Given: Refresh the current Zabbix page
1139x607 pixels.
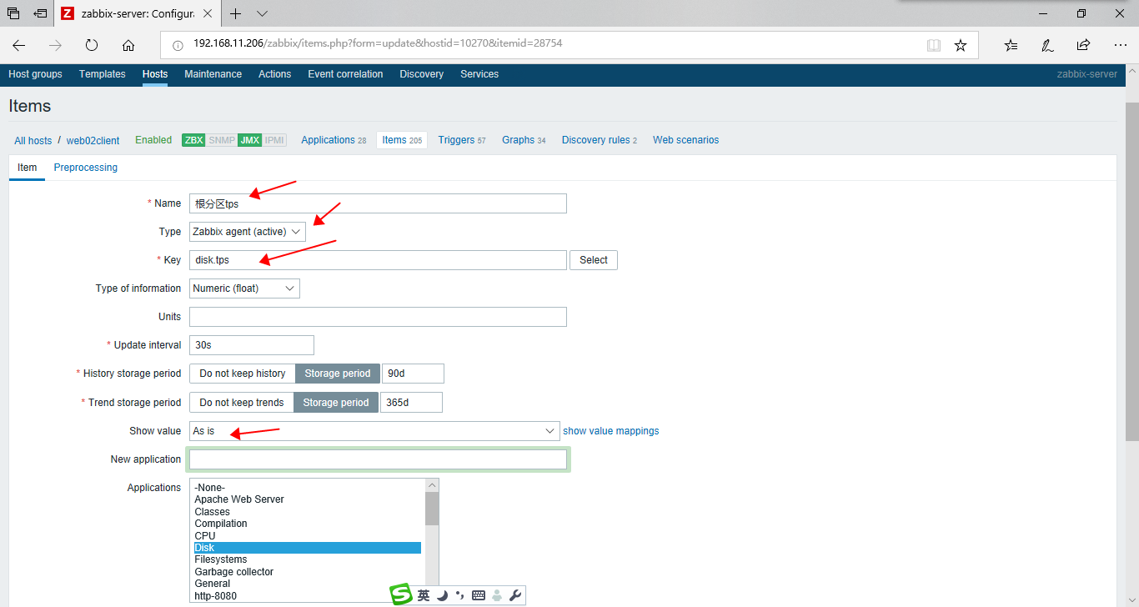Looking at the screenshot, I should 92,45.
